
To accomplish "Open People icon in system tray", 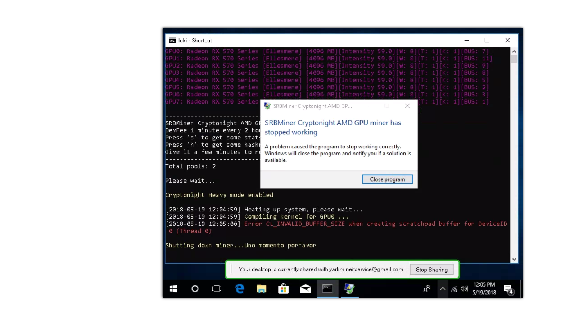I will pos(427,289).
